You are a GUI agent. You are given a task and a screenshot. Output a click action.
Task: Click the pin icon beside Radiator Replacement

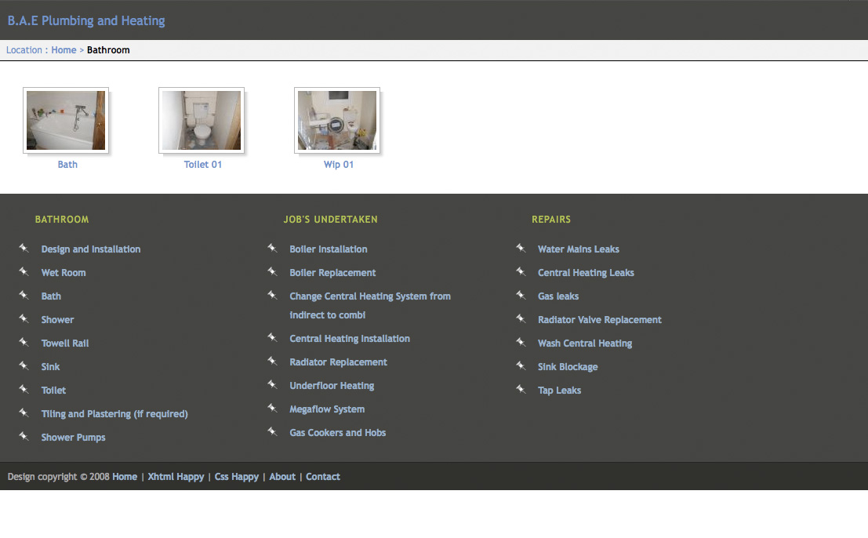(x=272, y=361)
